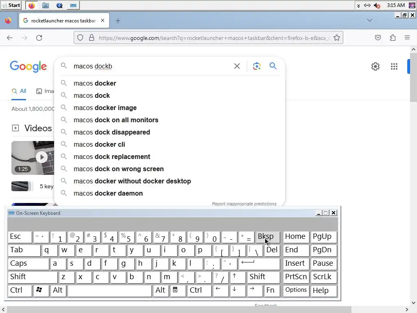Screen dimensions: 417x313
Task: Expand the list all tabs chevron
Action: pos(370,20)
